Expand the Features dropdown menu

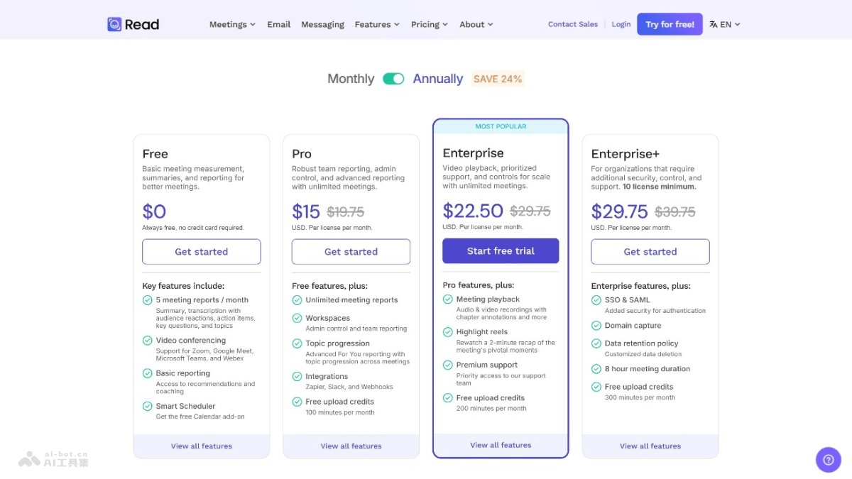click(x=377, y=24)
